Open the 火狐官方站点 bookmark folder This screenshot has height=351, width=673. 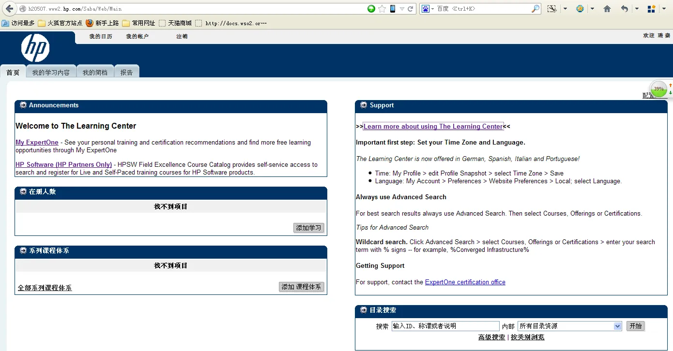tap(60, 23)
